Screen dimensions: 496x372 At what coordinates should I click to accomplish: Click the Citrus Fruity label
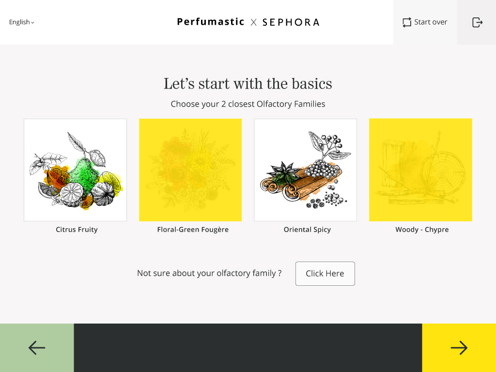[x=77, y=230]
